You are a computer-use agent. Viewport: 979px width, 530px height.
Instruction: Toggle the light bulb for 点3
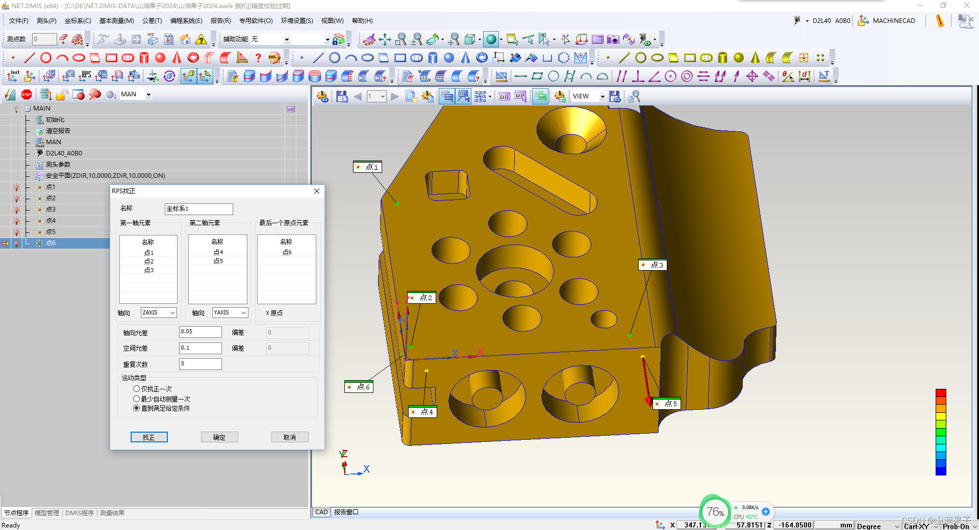click(16, 209)
